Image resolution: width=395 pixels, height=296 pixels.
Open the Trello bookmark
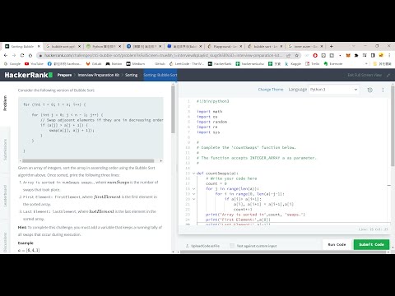pyautogui.click(x=313, y=63)
